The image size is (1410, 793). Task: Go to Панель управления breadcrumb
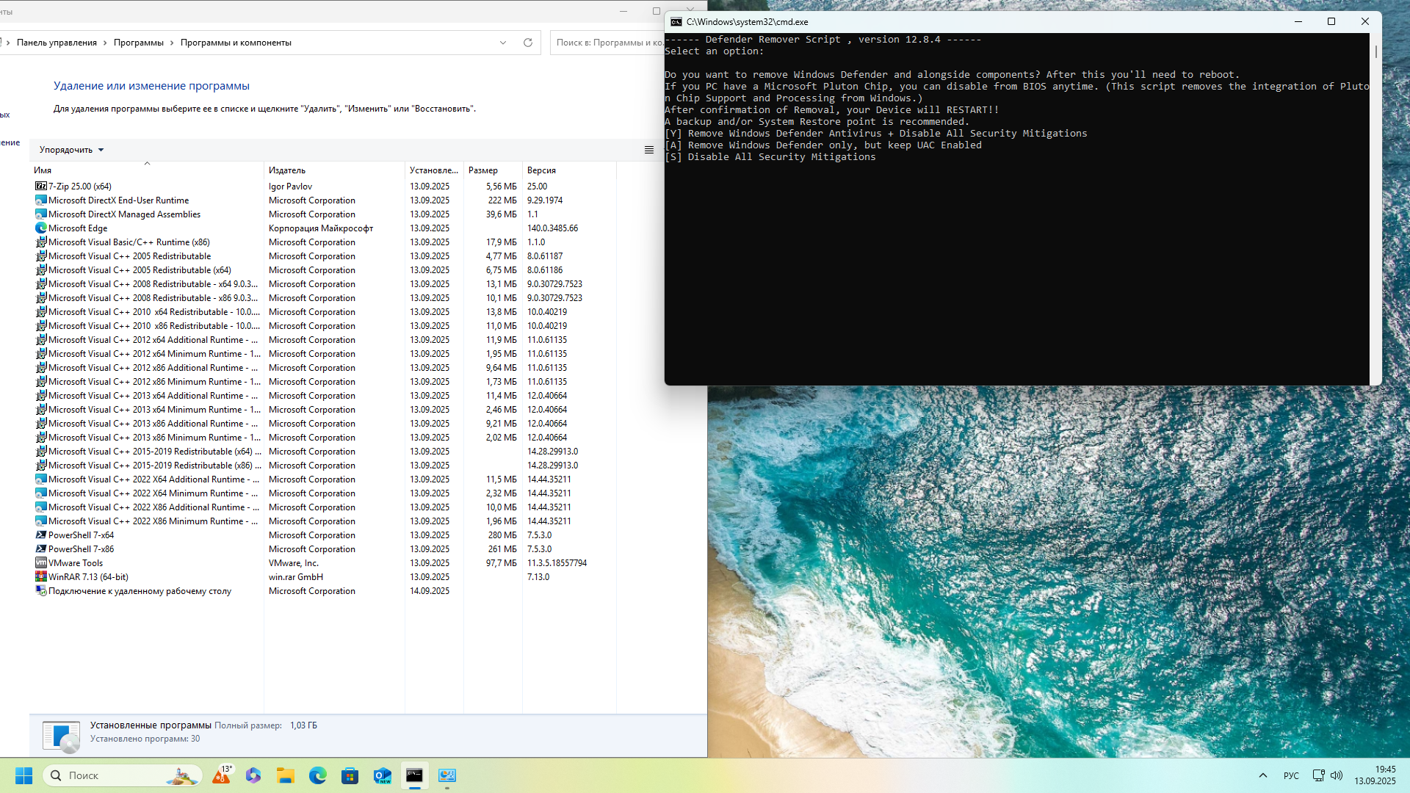coord(57,43)
